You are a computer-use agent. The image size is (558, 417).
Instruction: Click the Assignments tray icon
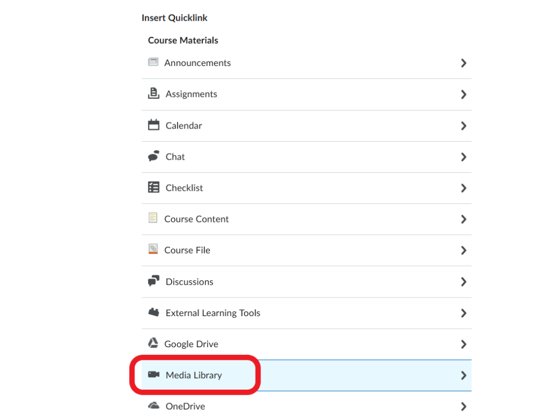(153, 93)
